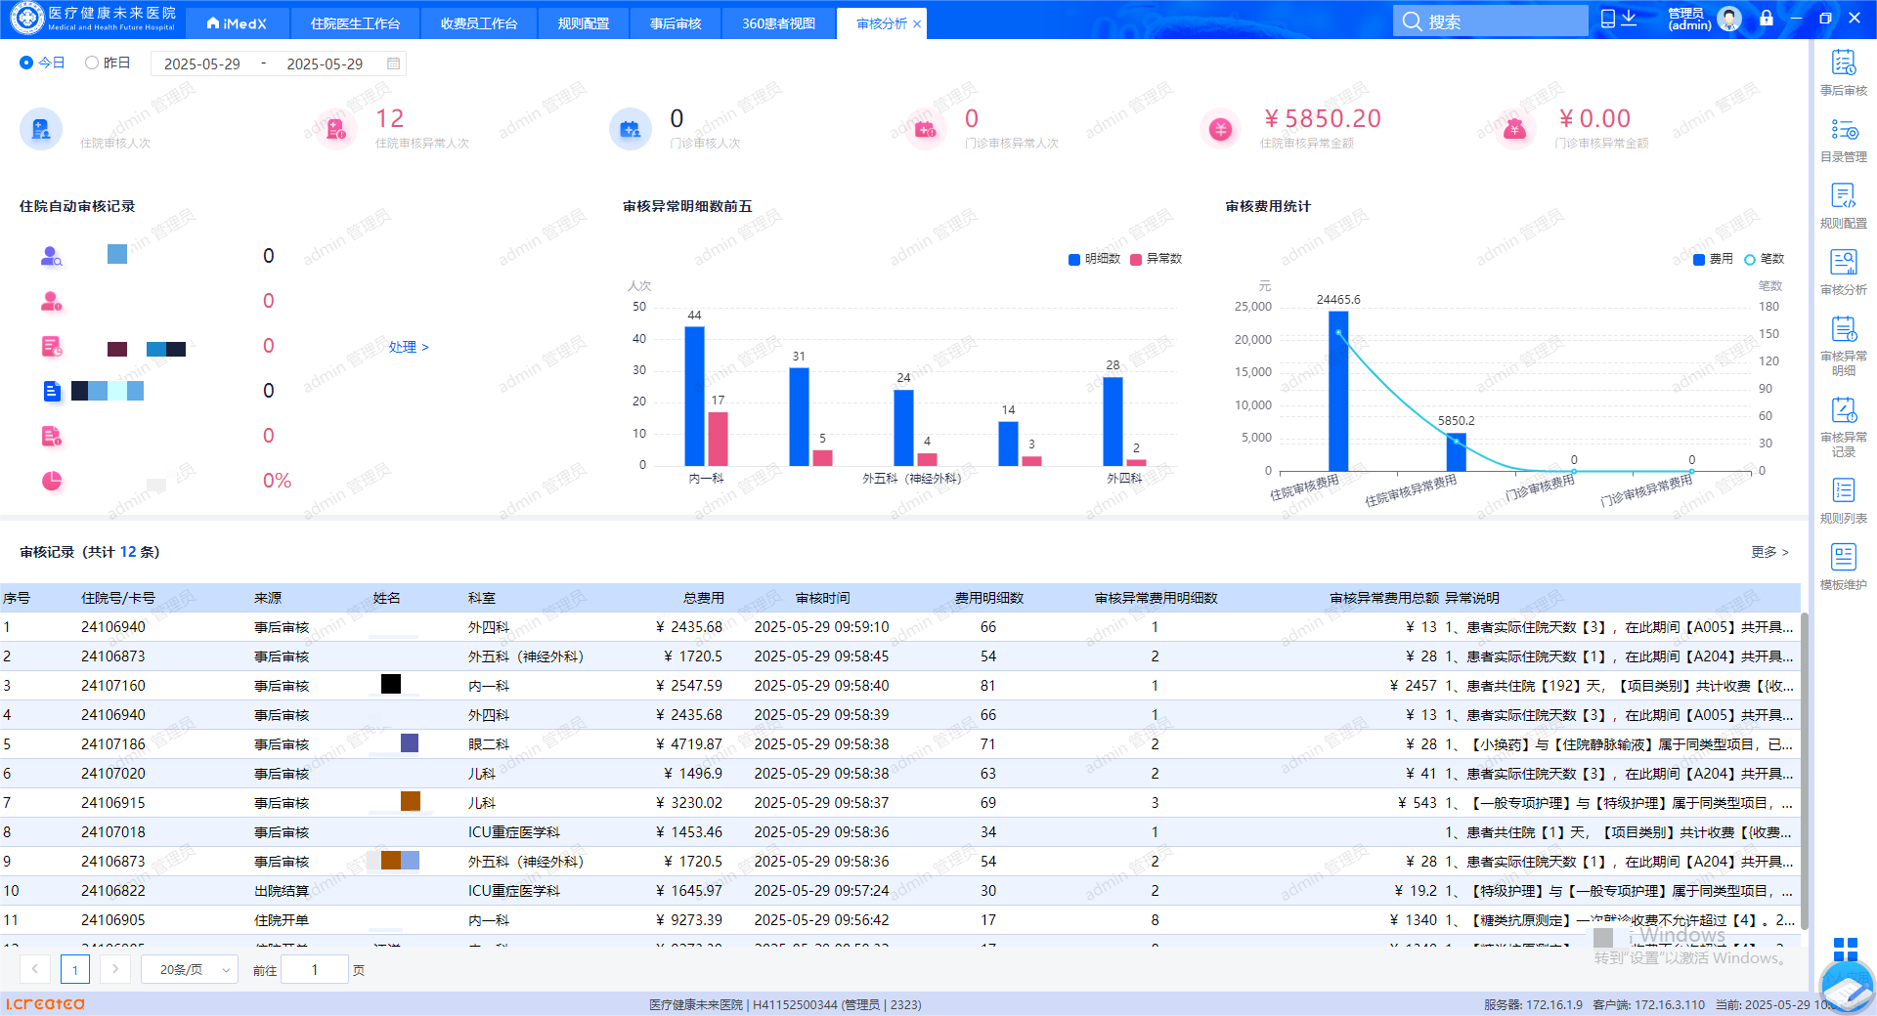Switch to the iMedX tab
Image resolution: width=1877 pixels, height=1016 pixels.
[237, 23]
